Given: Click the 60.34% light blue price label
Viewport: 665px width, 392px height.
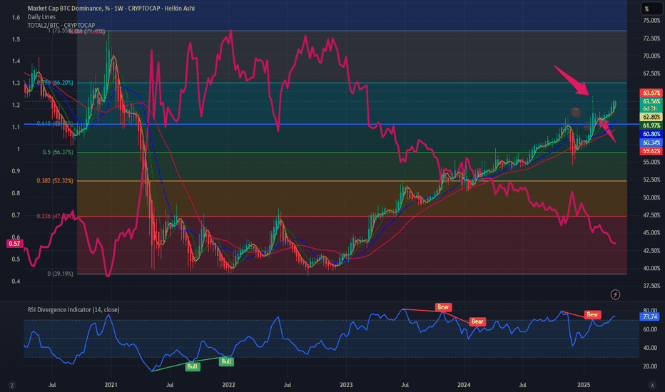Looking at the screenshot, I should [651, 143].
